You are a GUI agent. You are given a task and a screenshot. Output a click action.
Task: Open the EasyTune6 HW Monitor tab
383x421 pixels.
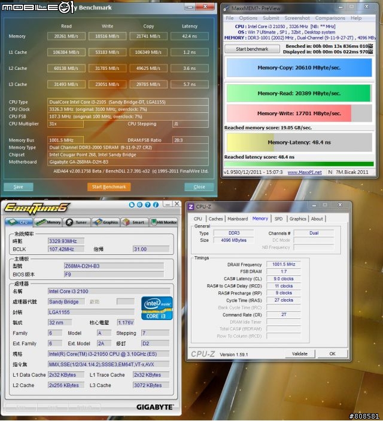point(163,222)
